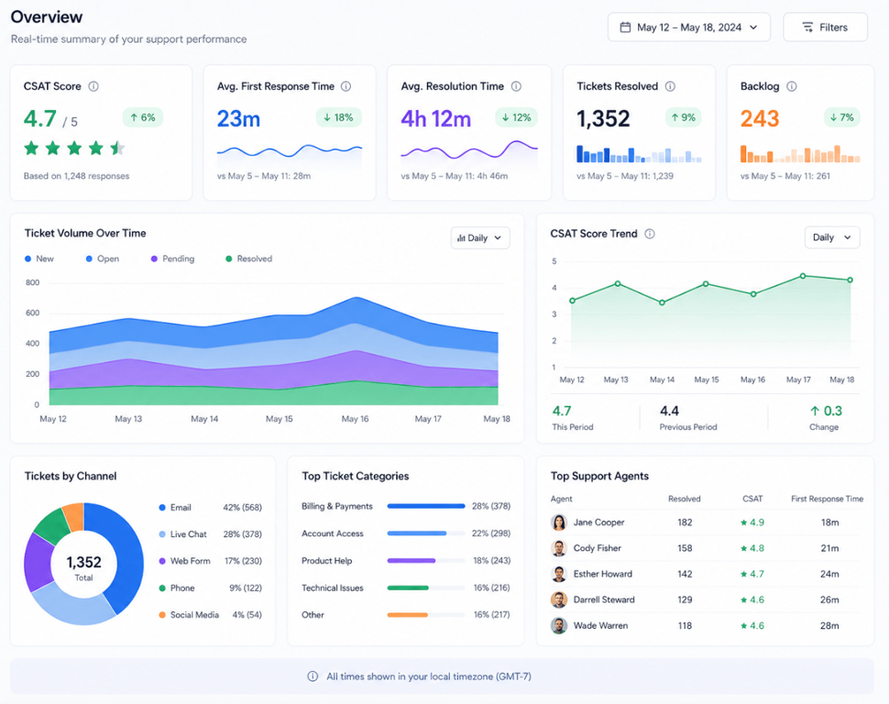Click the Phone legend dot
This screenshot has height=704, width=889.
[162, 588]
